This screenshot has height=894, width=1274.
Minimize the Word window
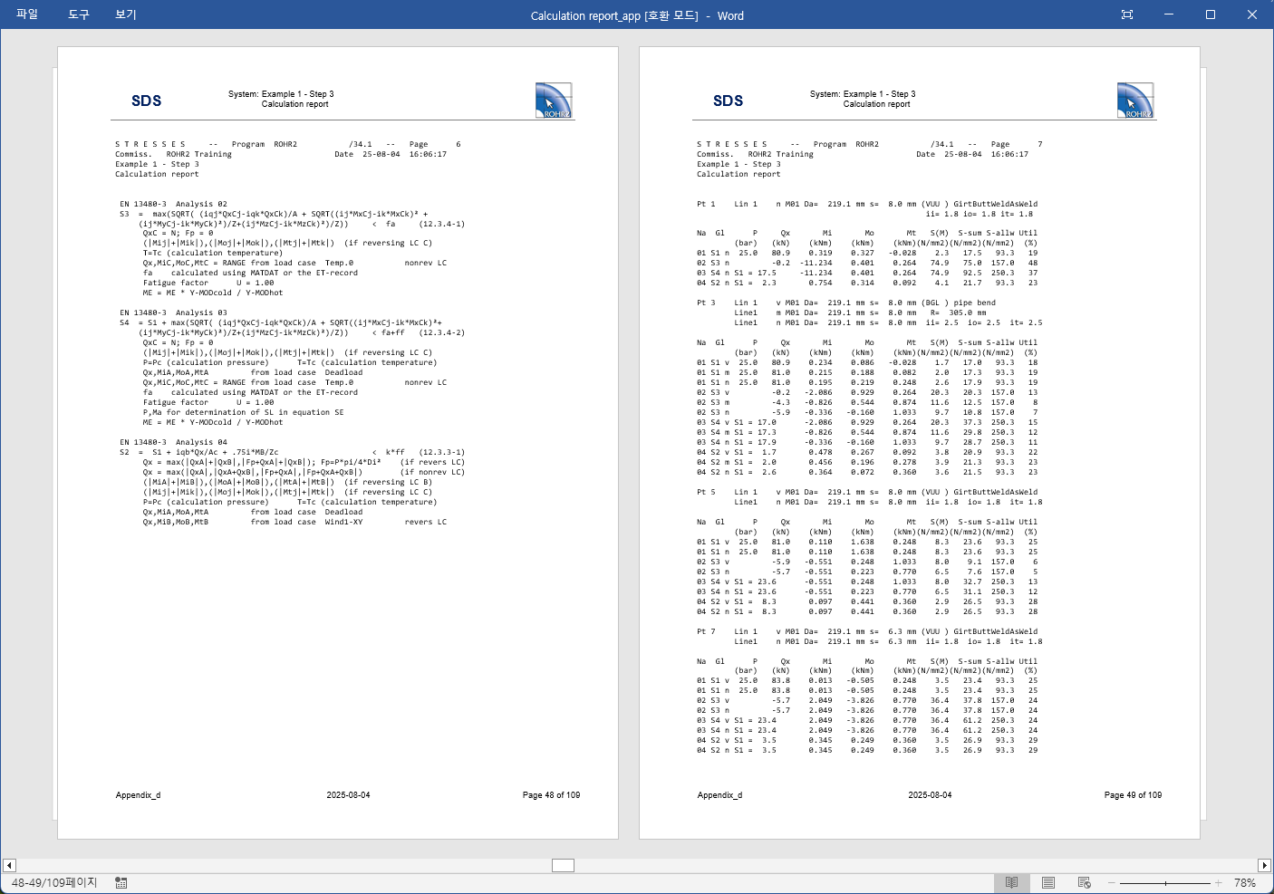coord(1169,14)
